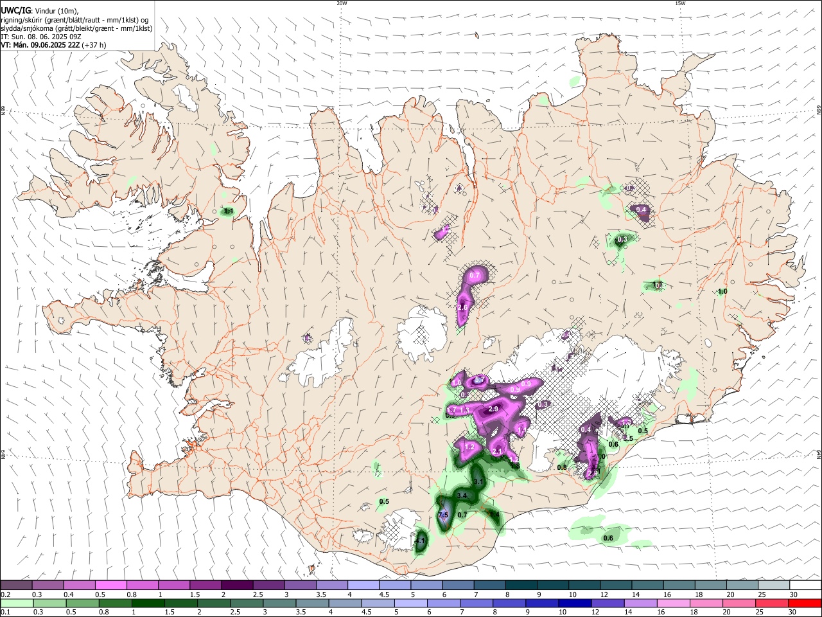Select the darkest green swatch between 1 and 1.5
This screenshot has width=822, height=617.
click(149, 603)
